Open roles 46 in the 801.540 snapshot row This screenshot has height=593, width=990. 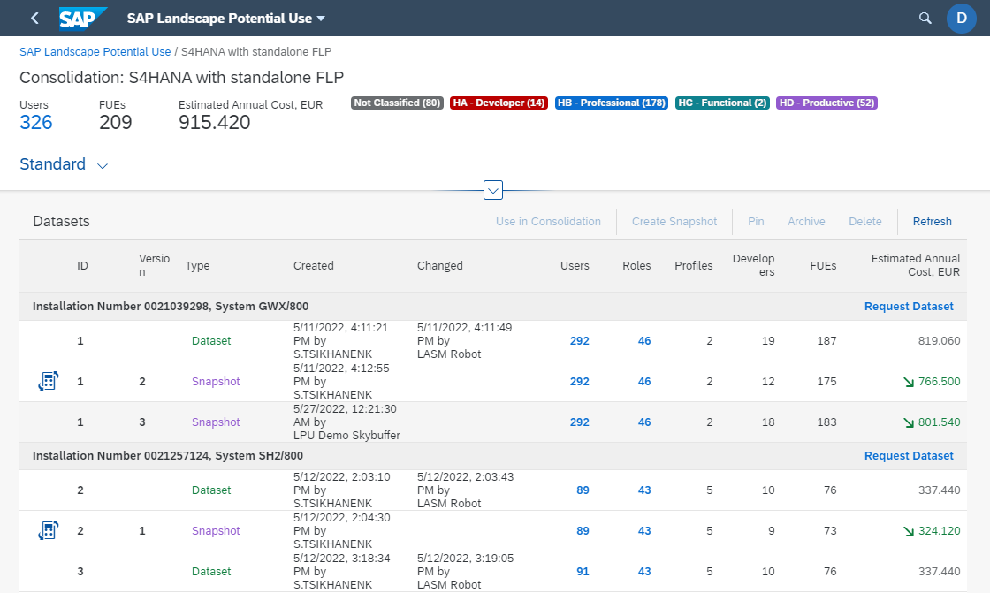point(644,422)
